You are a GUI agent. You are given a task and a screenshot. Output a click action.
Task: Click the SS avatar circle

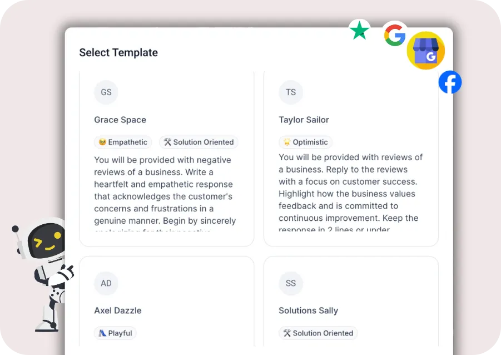coord(291,283)
